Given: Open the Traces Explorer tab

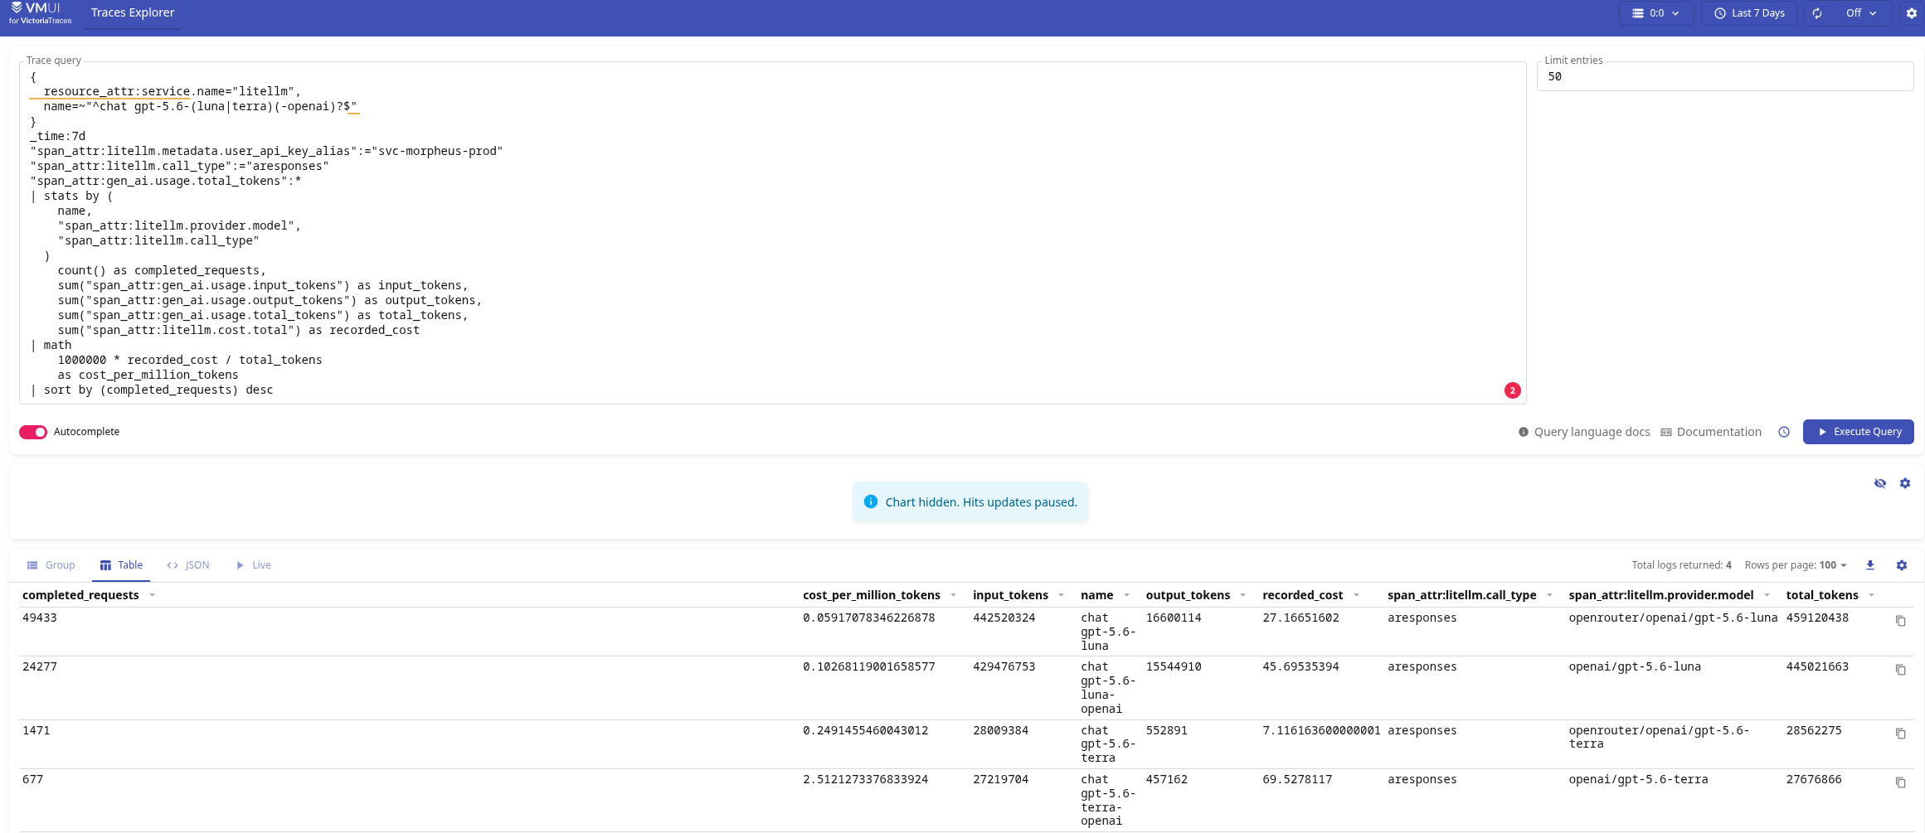Looking at the screenshot, I should tap(133, 13).
